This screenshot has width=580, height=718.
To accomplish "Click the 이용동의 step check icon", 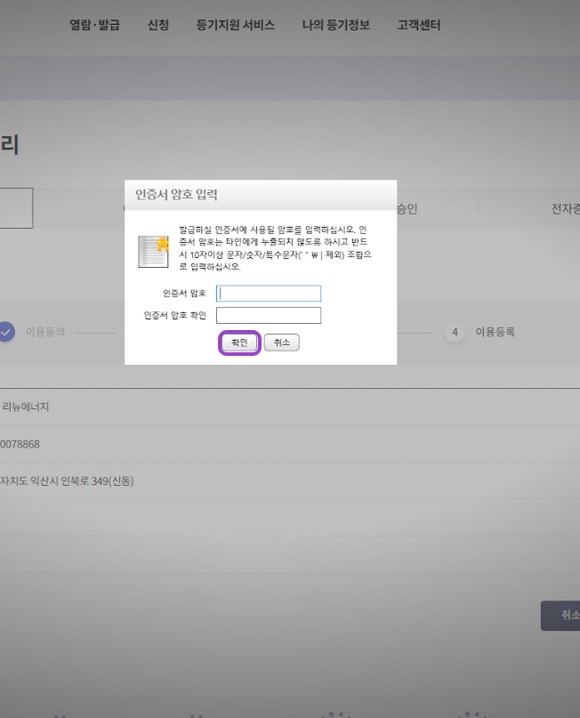I will coord(6,332).
